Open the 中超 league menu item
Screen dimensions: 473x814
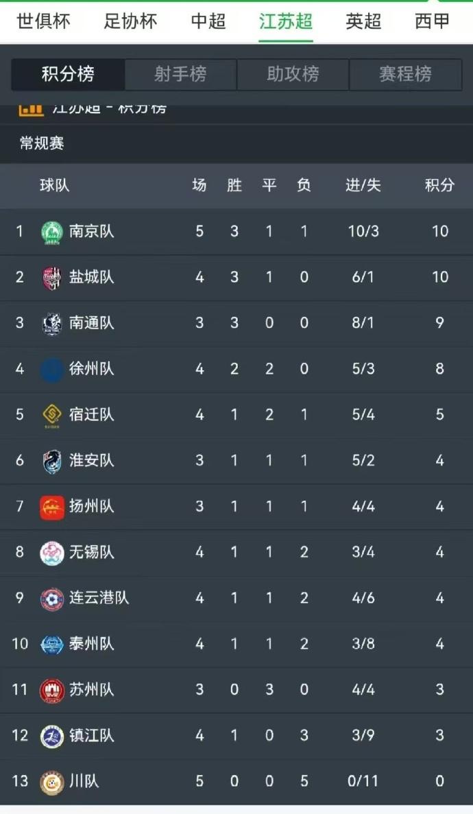click(x=208, y=21)
